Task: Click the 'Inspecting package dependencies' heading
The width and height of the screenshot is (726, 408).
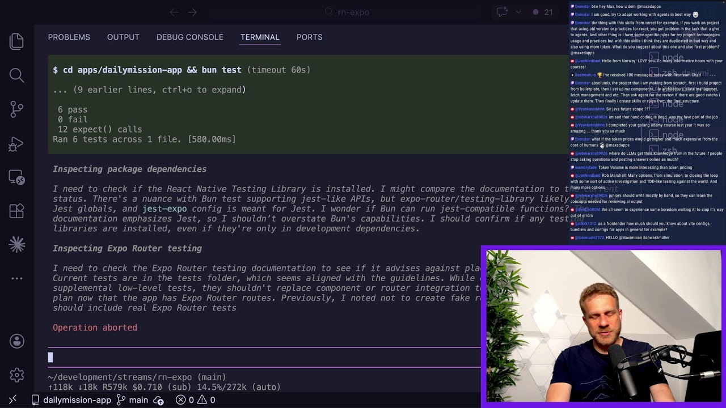Action: click(129, 169)
